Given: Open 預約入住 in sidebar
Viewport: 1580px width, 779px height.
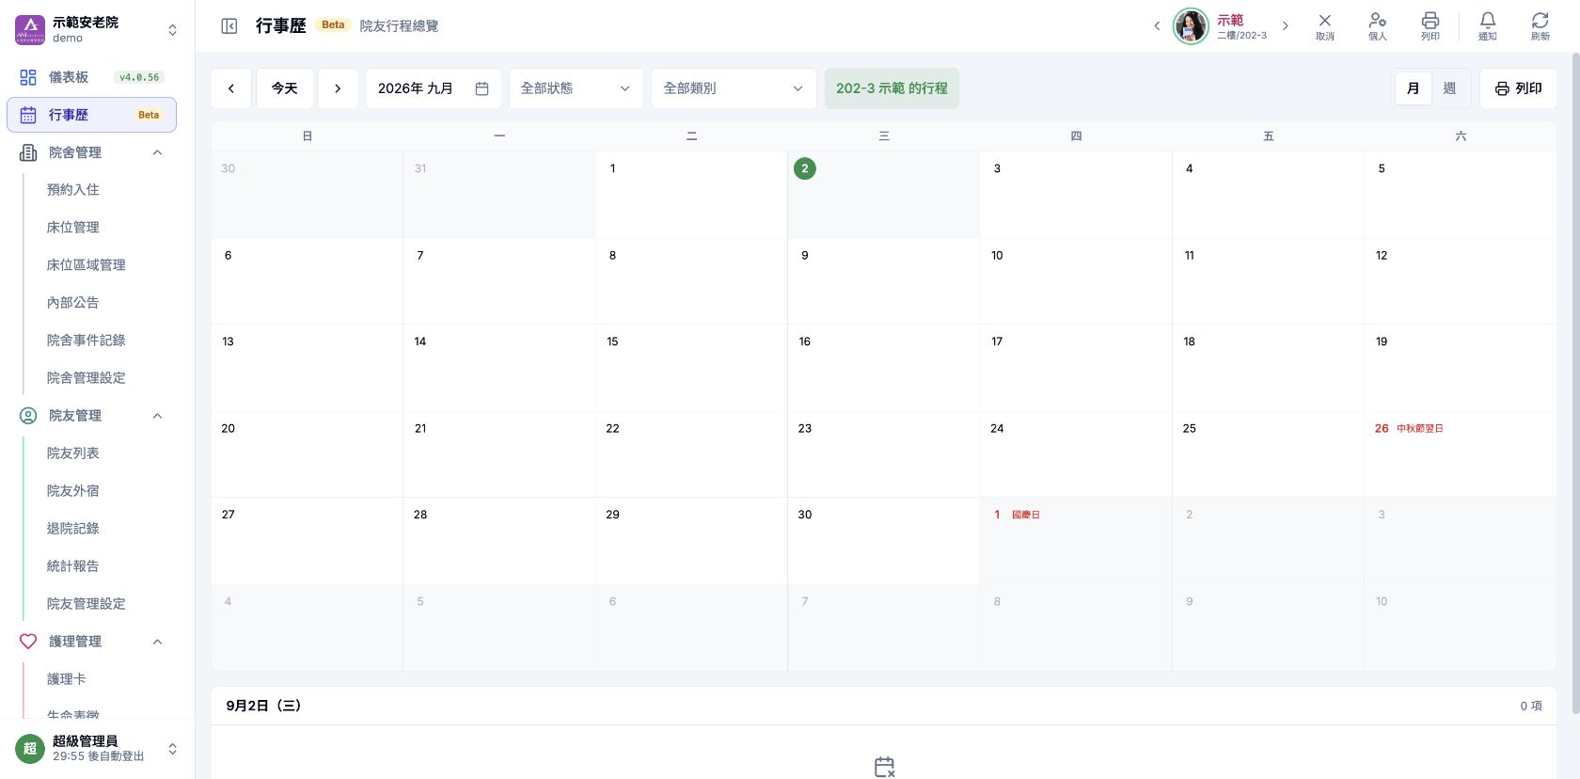Looking at the screenshot, I should 73,190.
